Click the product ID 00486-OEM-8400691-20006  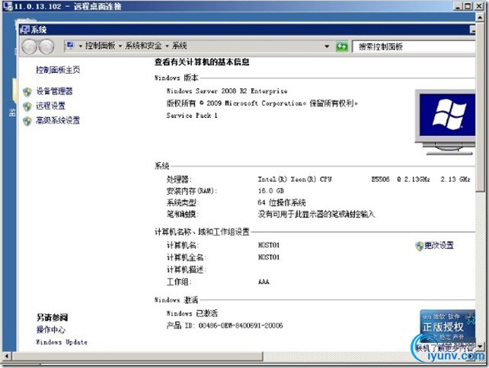point(241,325)
